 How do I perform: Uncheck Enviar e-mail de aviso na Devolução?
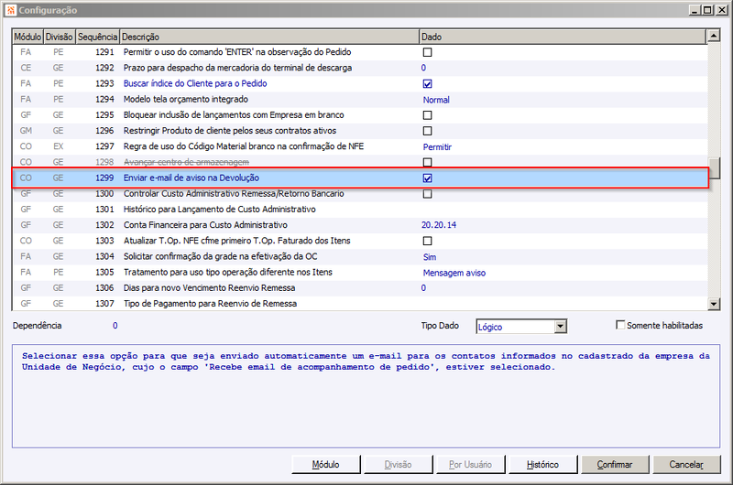pyautogui.click(x=427, y=178)
